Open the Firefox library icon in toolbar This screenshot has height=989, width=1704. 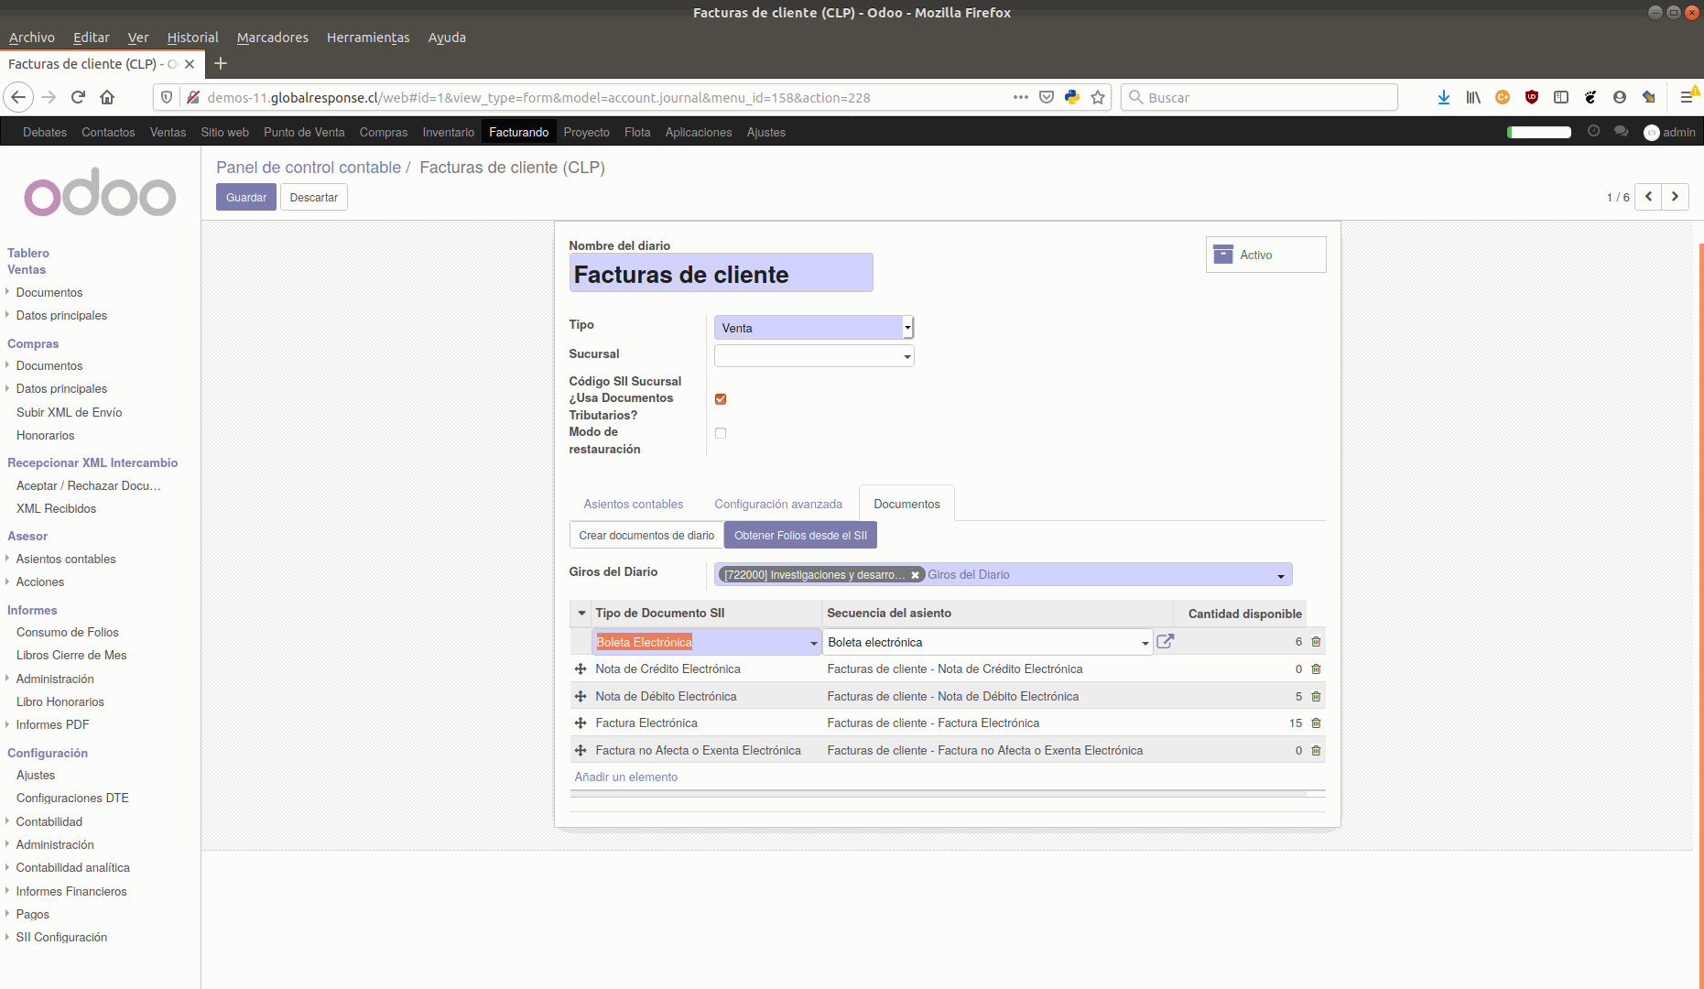tap(1473, 97)
